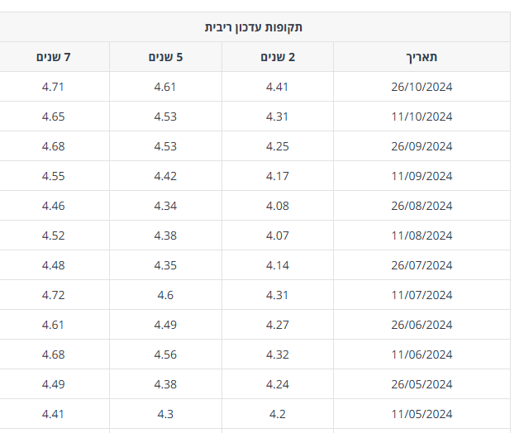
Task: Click the 2-year rate 4.08
Action: click(x=277, y=206)
